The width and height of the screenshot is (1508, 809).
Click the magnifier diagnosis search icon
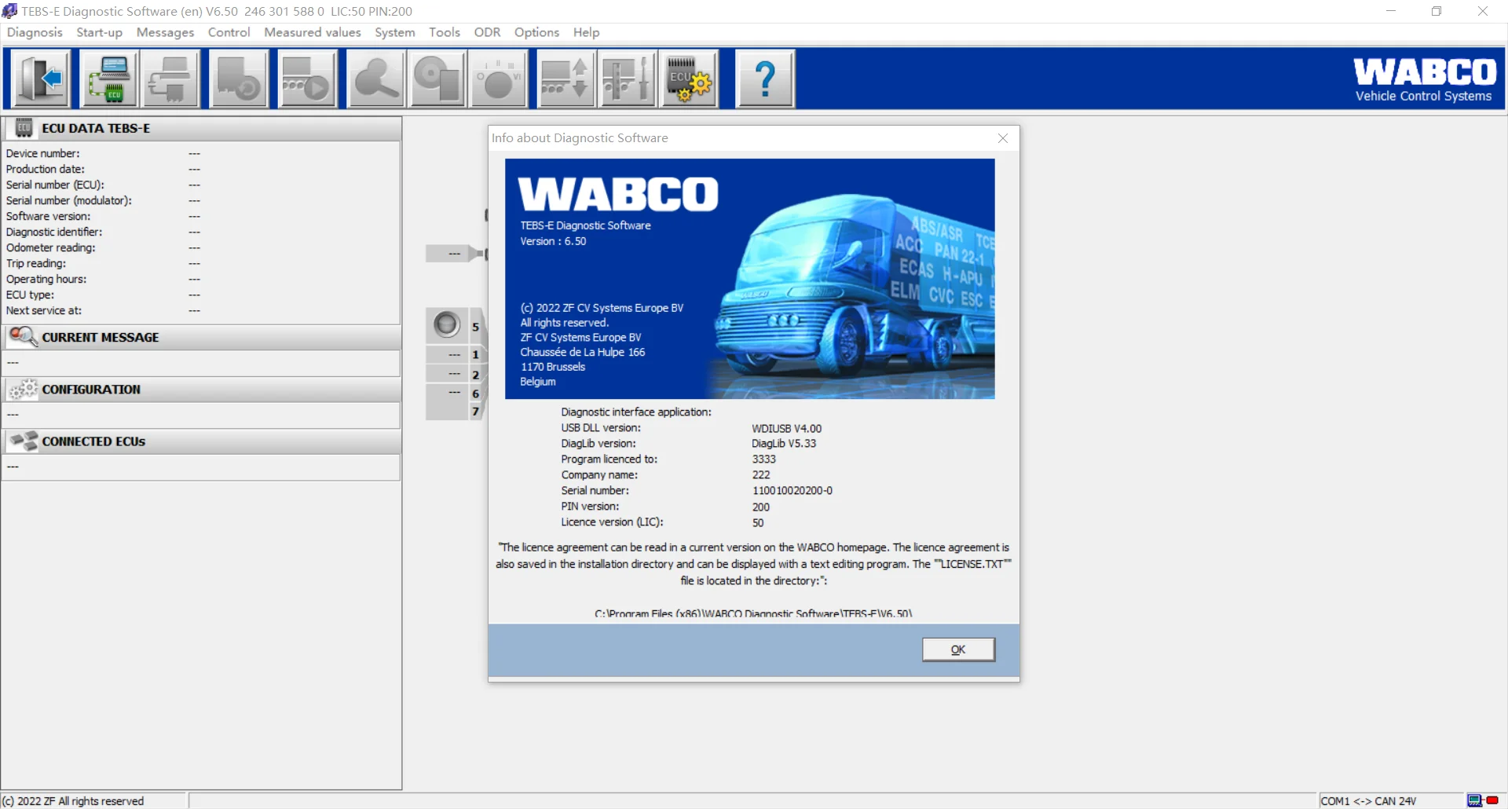coord(376,79)
